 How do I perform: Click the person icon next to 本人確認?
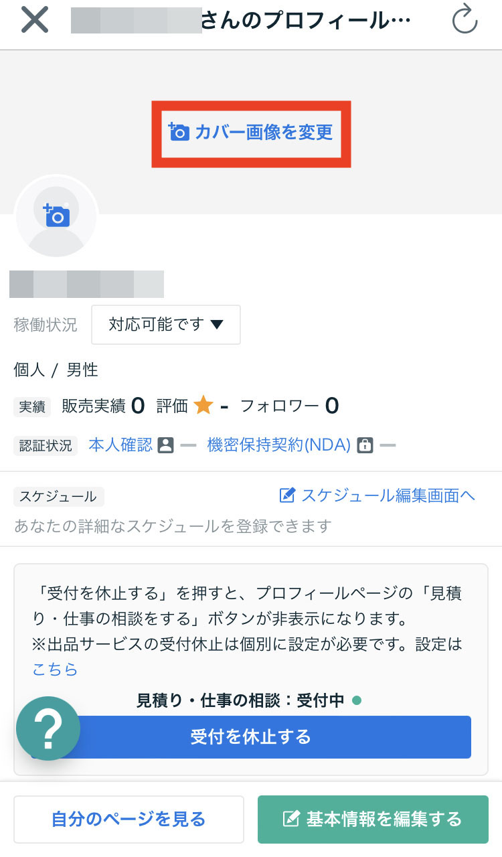pos(165,445)
